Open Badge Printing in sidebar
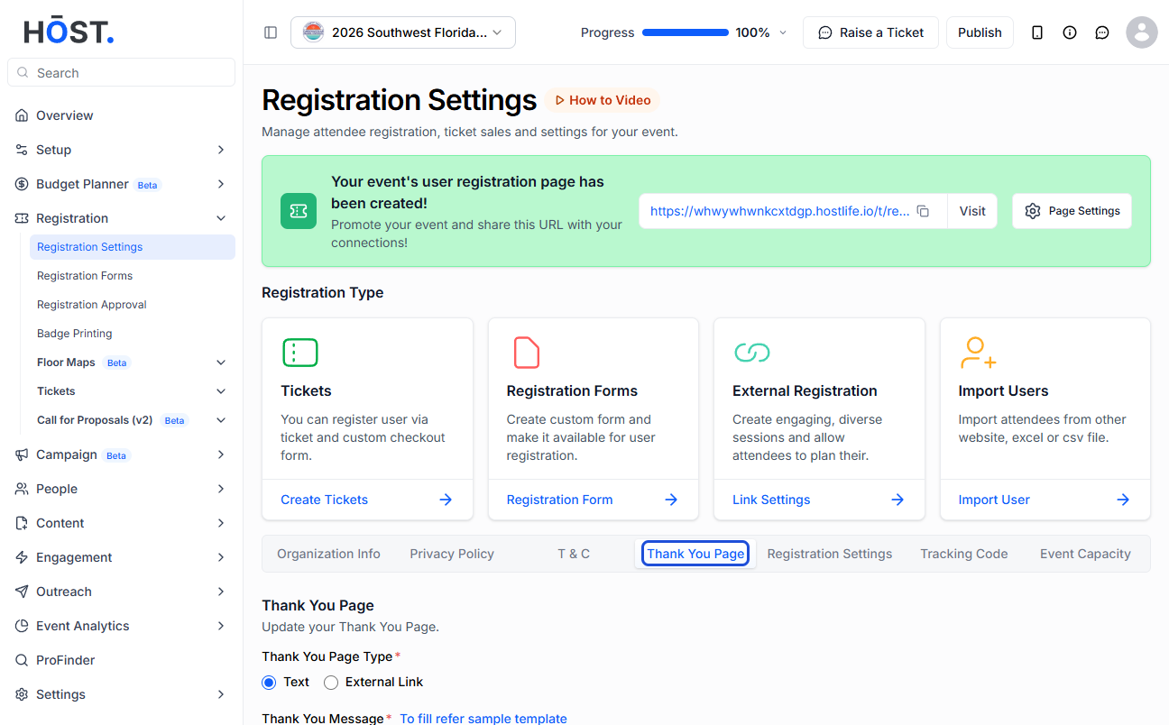1169x725 pixels. [75, 334]
